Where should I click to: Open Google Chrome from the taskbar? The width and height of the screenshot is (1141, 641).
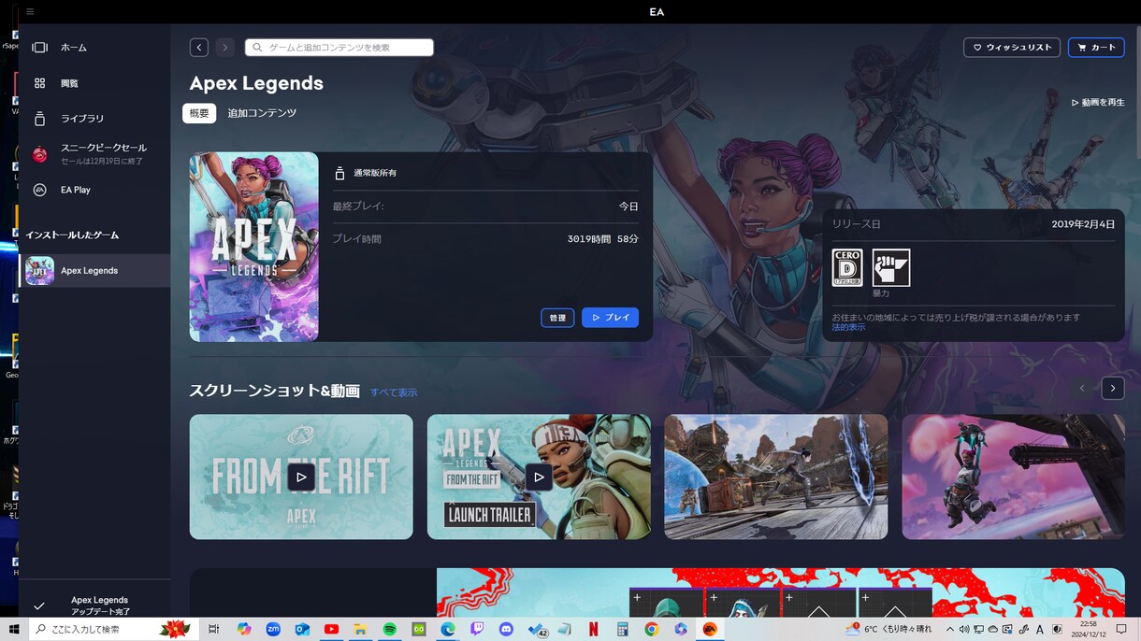[651, 629]
